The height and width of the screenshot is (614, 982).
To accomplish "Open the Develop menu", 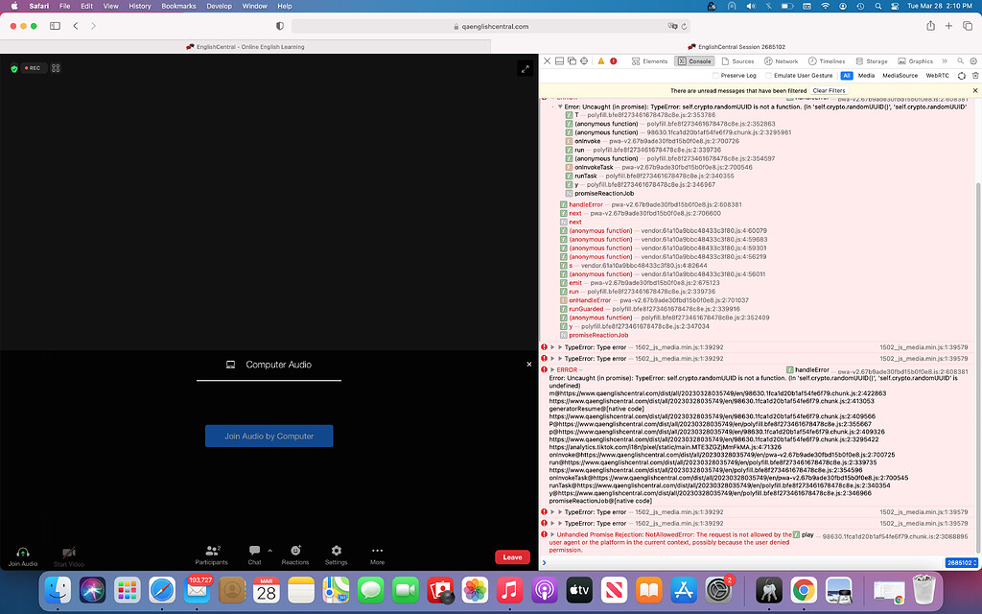I will pos(219,6).
